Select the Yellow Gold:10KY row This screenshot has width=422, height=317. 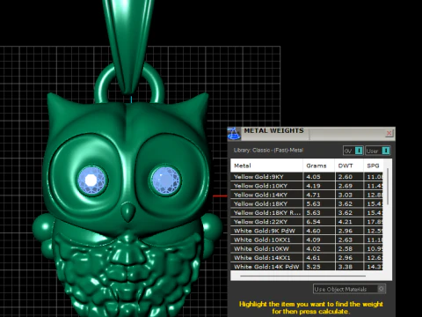point(307,186)
